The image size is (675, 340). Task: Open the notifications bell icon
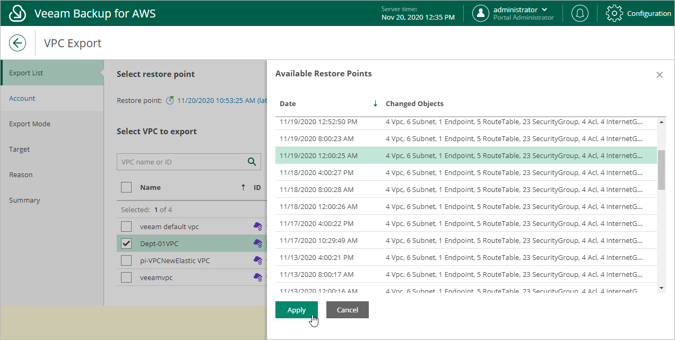[579, 13]
